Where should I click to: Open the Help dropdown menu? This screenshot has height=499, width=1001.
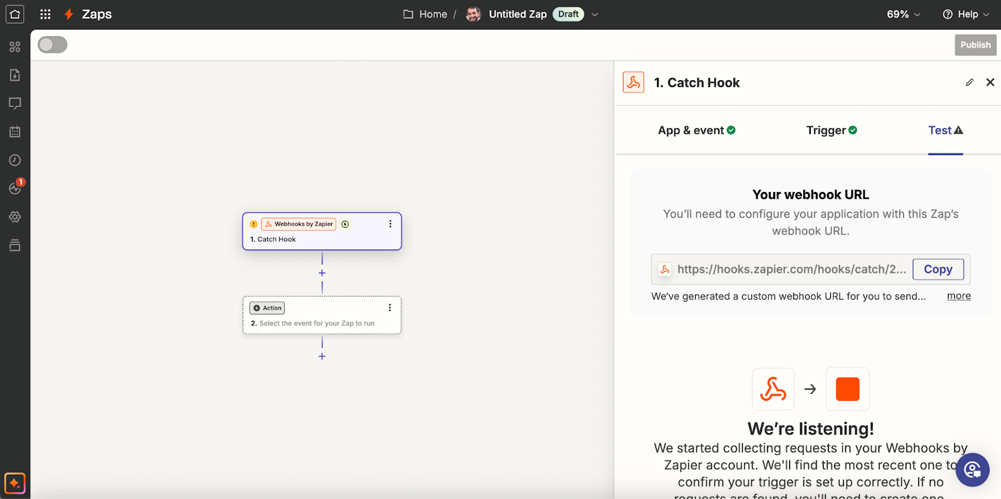pos(966,14)
